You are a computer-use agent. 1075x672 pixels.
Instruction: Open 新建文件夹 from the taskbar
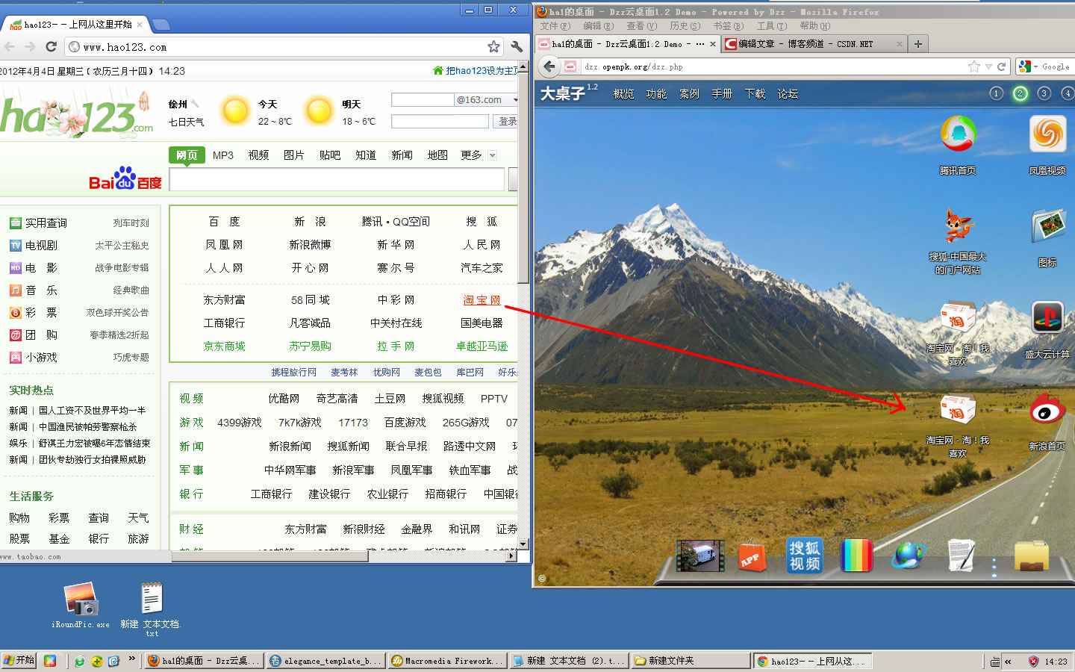(x=691, y=661)
